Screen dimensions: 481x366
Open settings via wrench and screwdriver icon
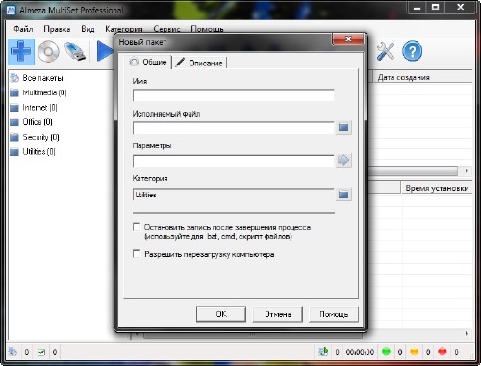(385, 51)
